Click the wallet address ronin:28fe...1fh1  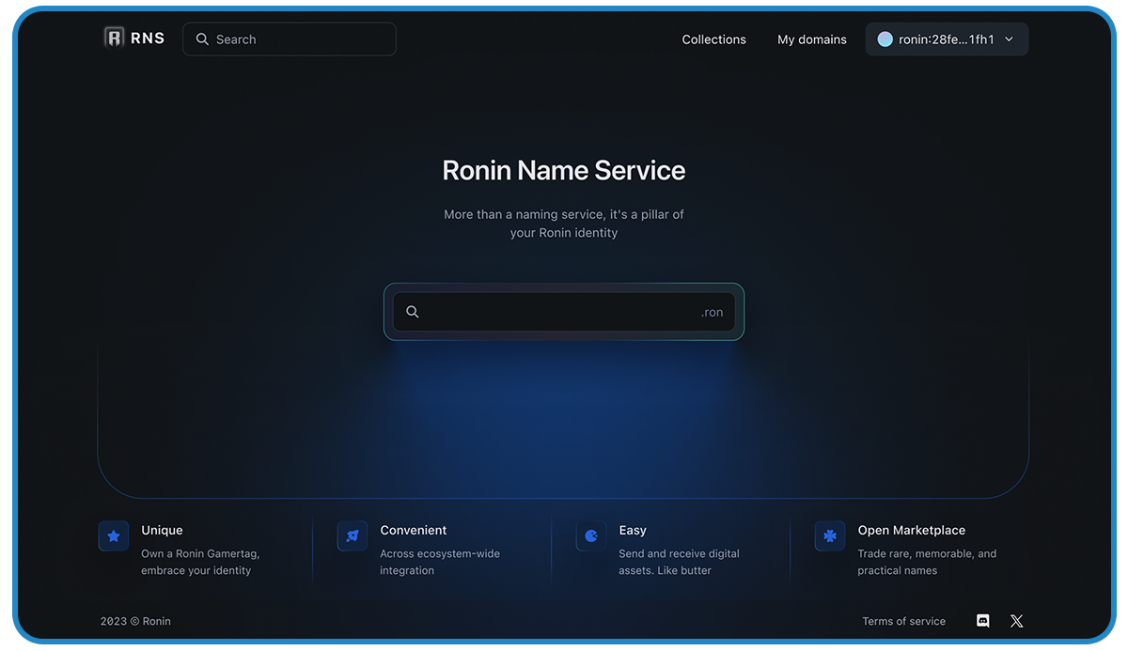tap(947, 39)
